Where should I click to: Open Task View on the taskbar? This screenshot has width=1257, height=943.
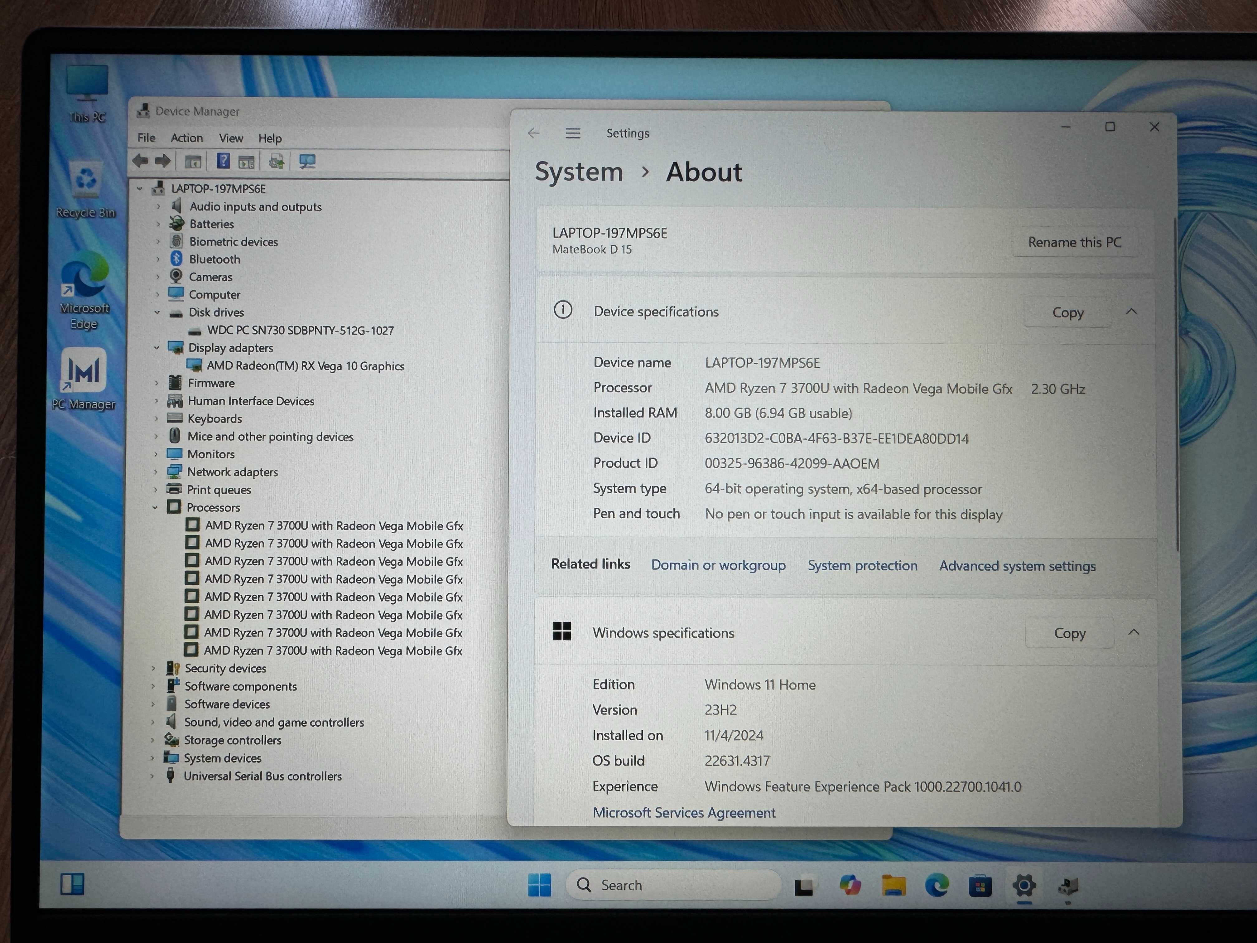(803, 886)
